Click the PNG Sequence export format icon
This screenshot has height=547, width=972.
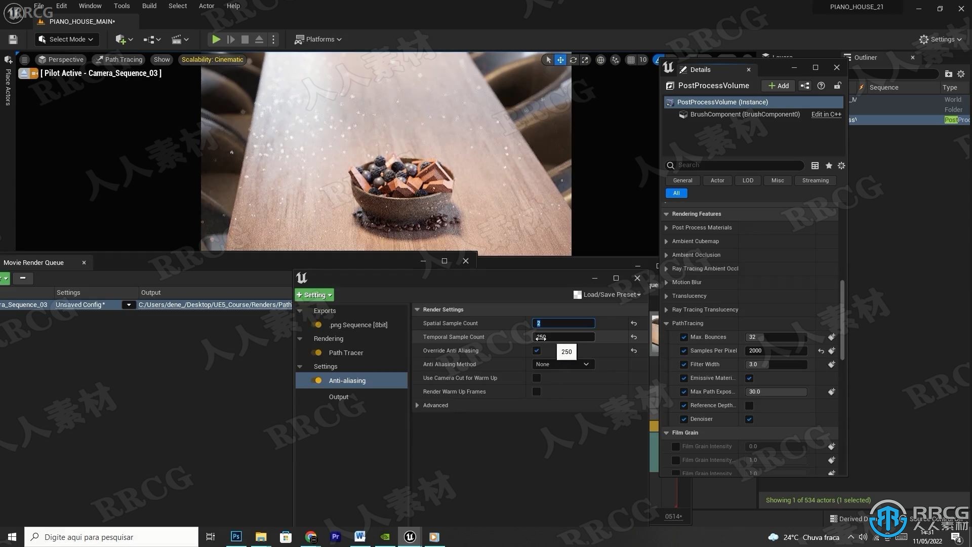pos(318,325)
